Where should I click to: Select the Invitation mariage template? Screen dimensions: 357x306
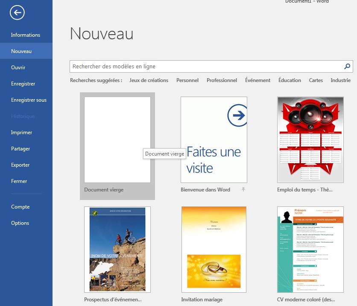[x=214, y=249]
